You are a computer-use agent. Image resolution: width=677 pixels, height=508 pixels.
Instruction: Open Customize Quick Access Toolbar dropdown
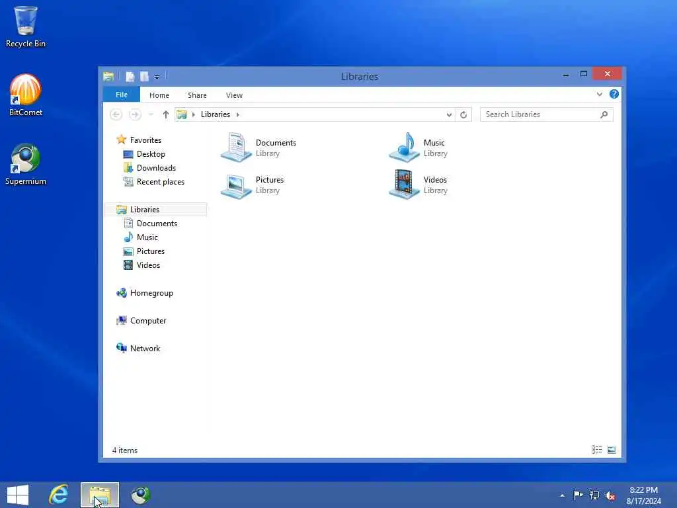pos(157,77)
